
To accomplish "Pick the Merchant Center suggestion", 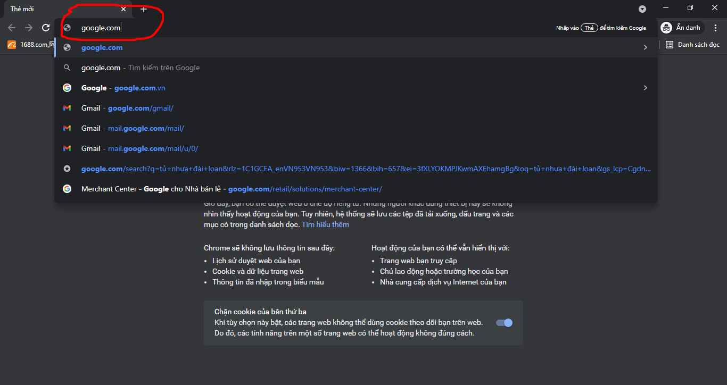I will 356,189.
